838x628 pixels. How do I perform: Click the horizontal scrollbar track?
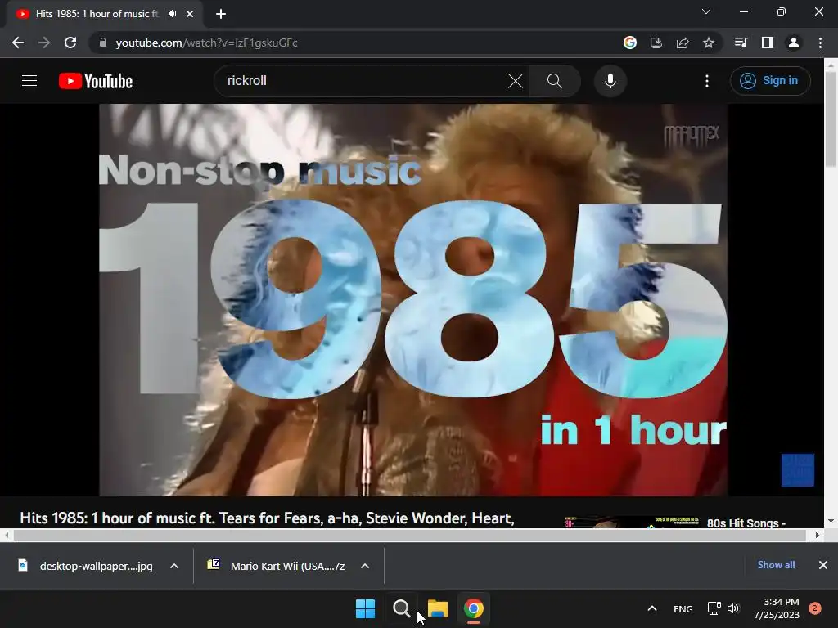click(411, 535)
